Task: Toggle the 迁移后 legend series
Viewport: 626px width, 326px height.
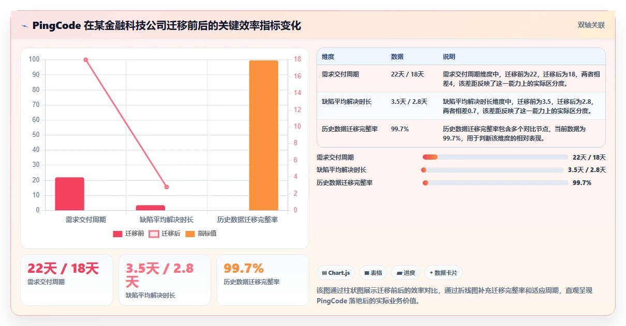Action: click(x=165, y=234)
